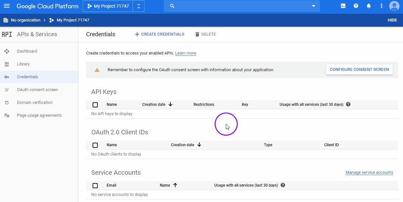Select the Dashboard sidebar icon
This screenshot has height=202, width=403.
(x=7, y=51)
